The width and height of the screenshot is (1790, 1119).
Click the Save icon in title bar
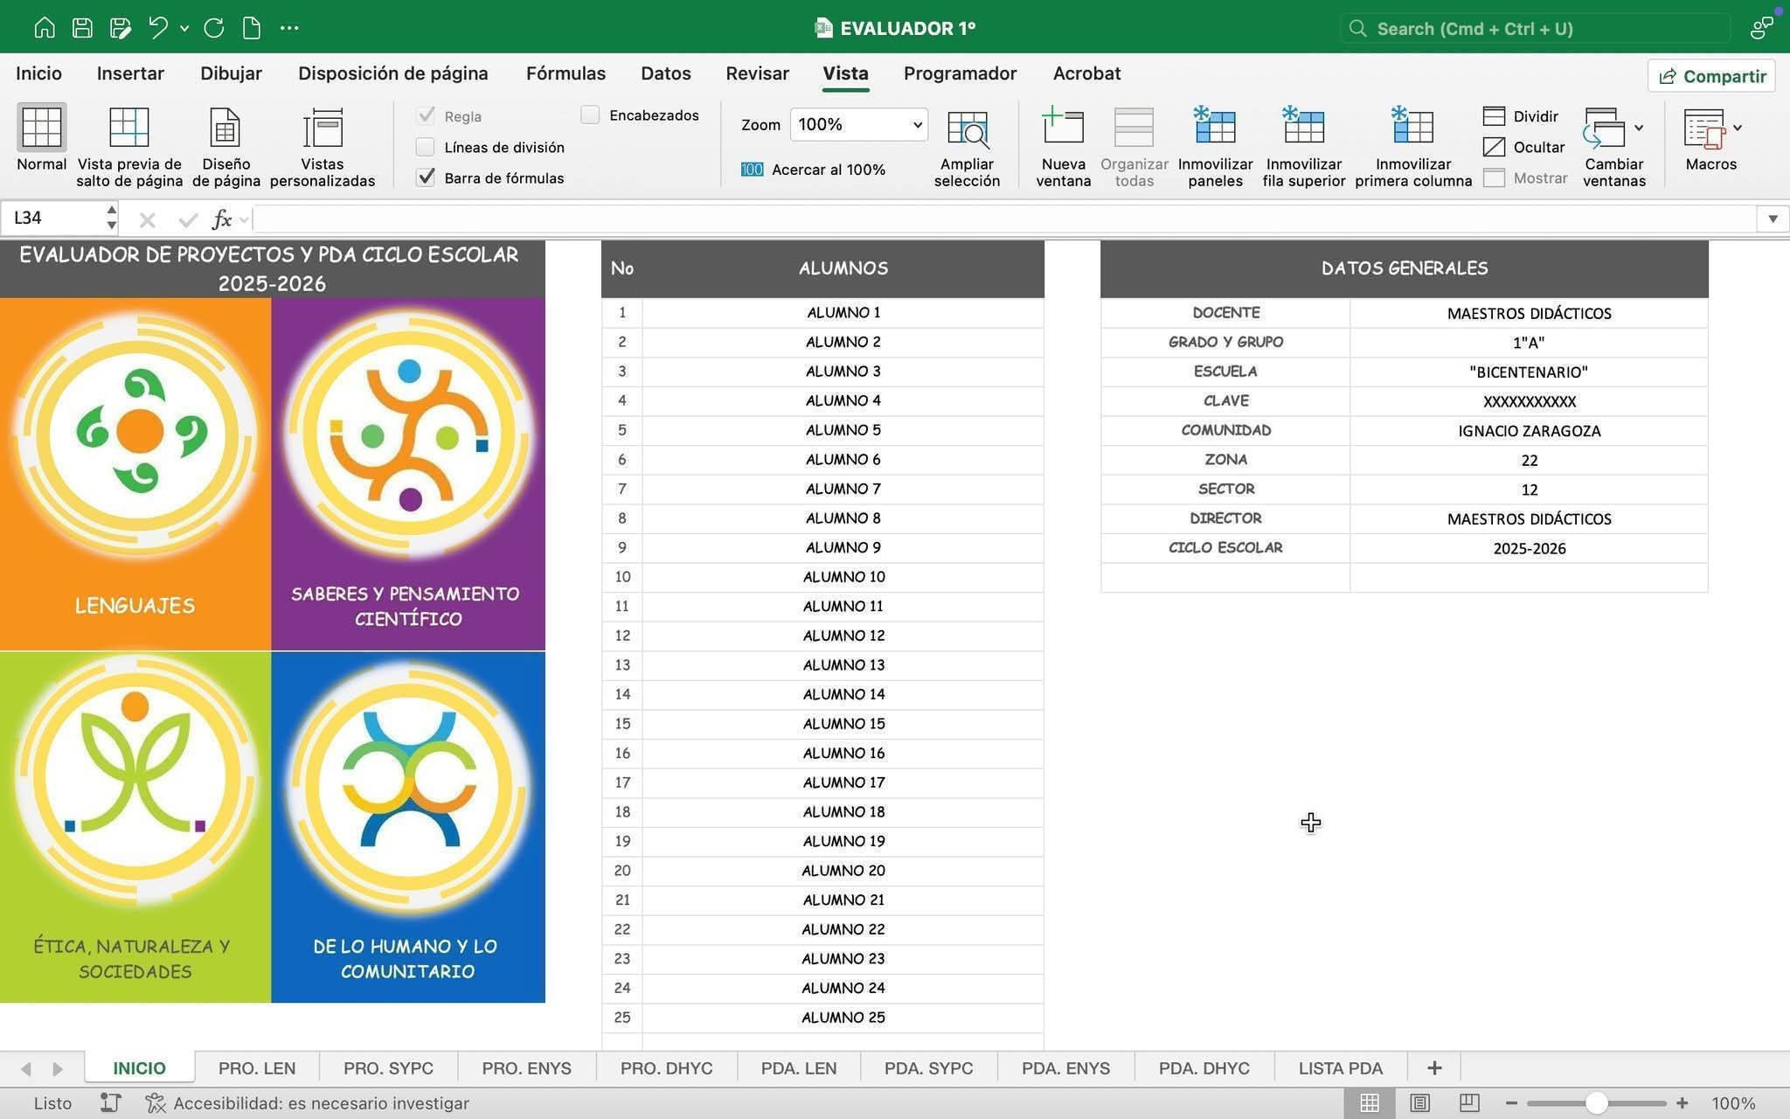tap(82, 28)
